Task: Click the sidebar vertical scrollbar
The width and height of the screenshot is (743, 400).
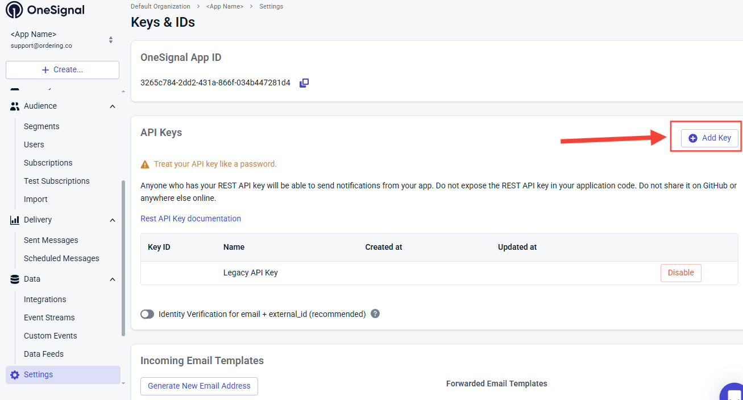Action: [x=123, y=258]
